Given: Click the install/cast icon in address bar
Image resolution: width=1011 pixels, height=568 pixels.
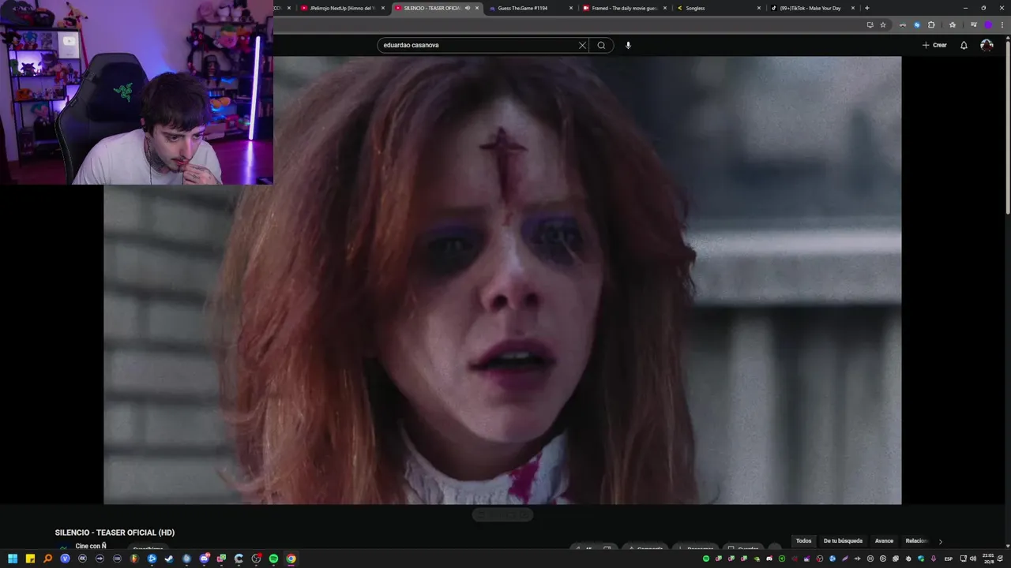Looking at the screenshot, I should click(x=870, y=24).
